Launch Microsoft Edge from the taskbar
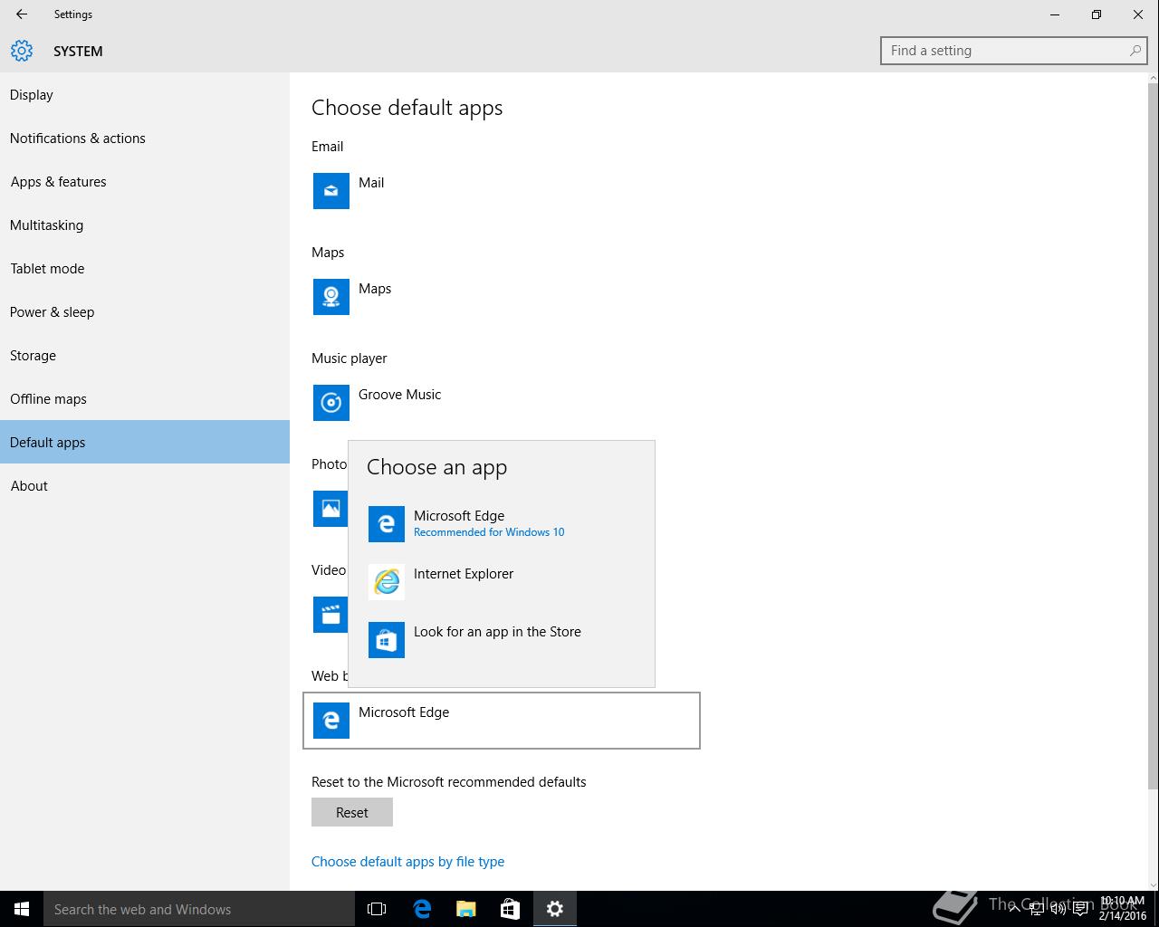Image resolution: width=1159 pixels, height=927 pixels. coord(421,909)
